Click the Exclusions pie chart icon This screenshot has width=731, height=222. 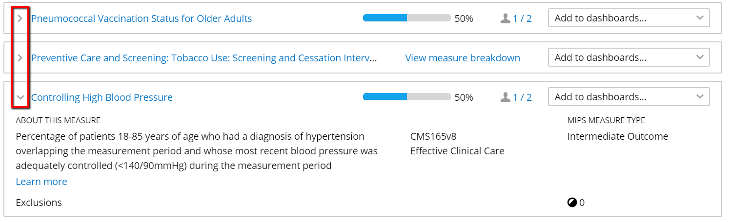point(572,203)
